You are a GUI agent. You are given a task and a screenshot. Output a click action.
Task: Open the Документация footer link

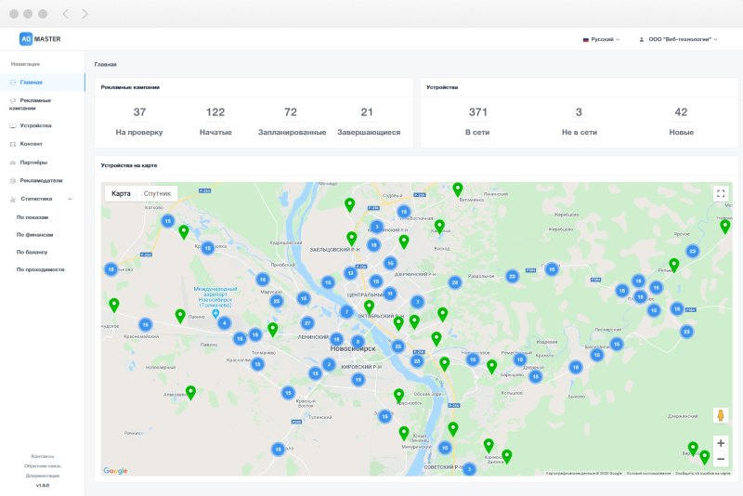(43, 476)
